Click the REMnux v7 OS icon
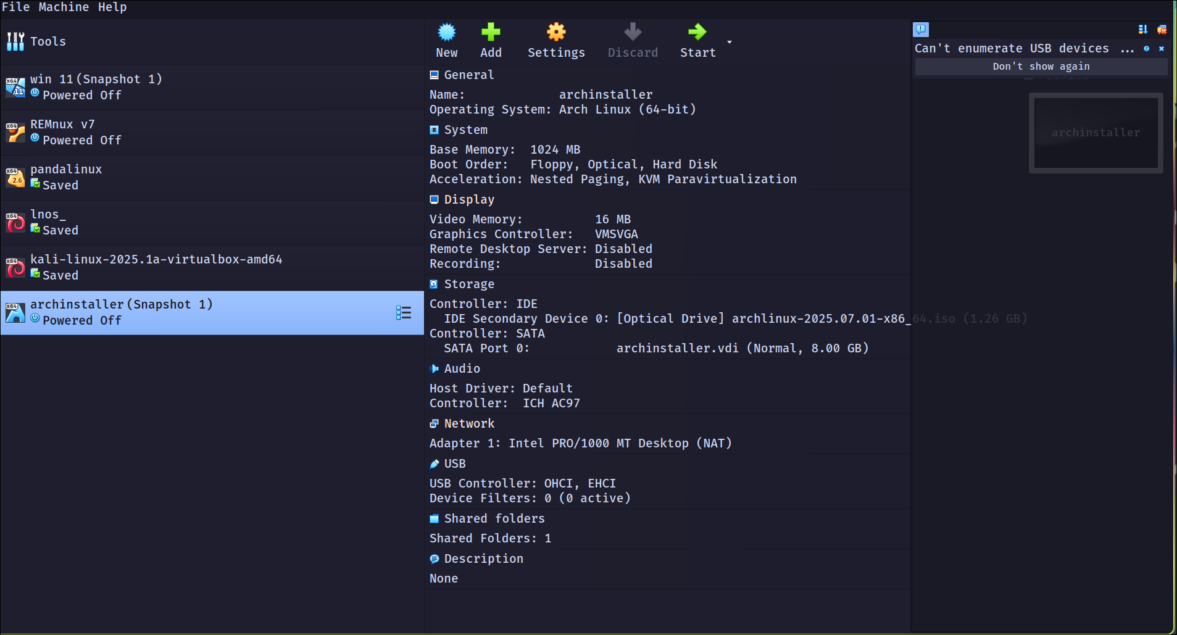Viewport: 1177px width, 635px height. click(15, 132)
